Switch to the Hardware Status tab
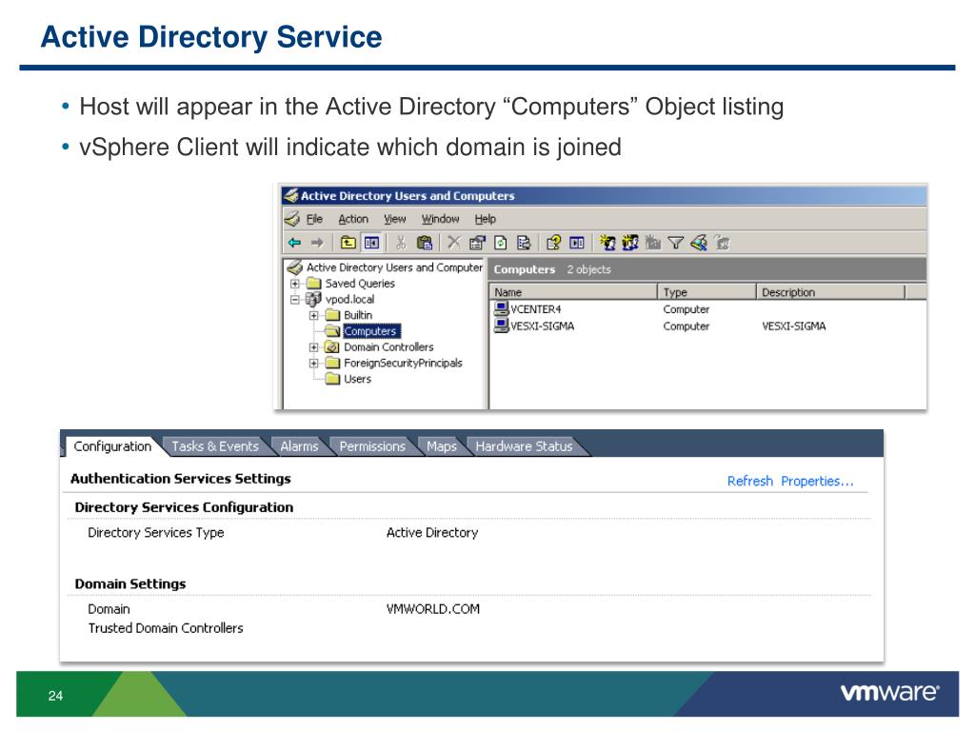 coord(524,446)
